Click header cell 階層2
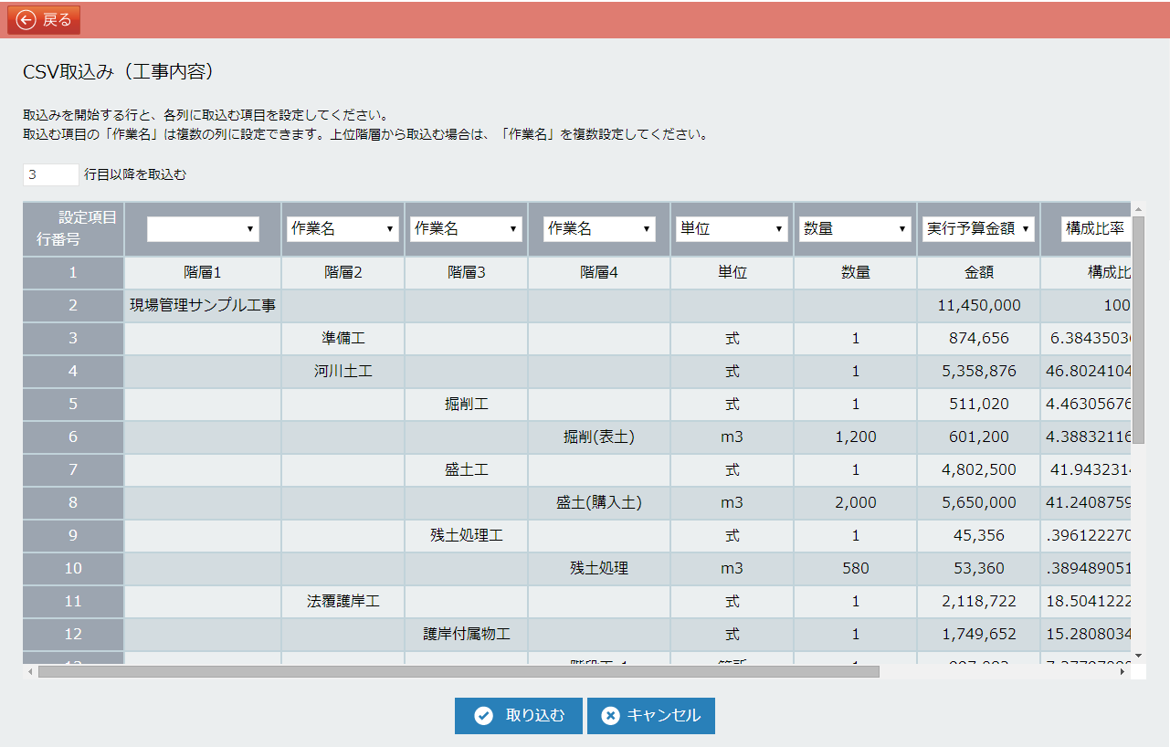This screenshot has height=747, width=1170. (x=343, y=272)
